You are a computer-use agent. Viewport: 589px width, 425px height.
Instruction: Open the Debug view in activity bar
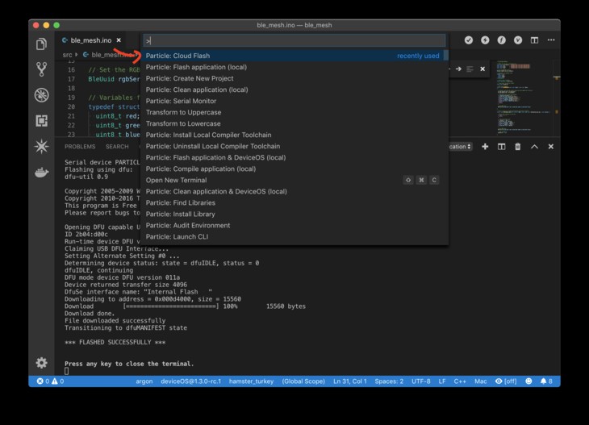[x=41, y=95]
